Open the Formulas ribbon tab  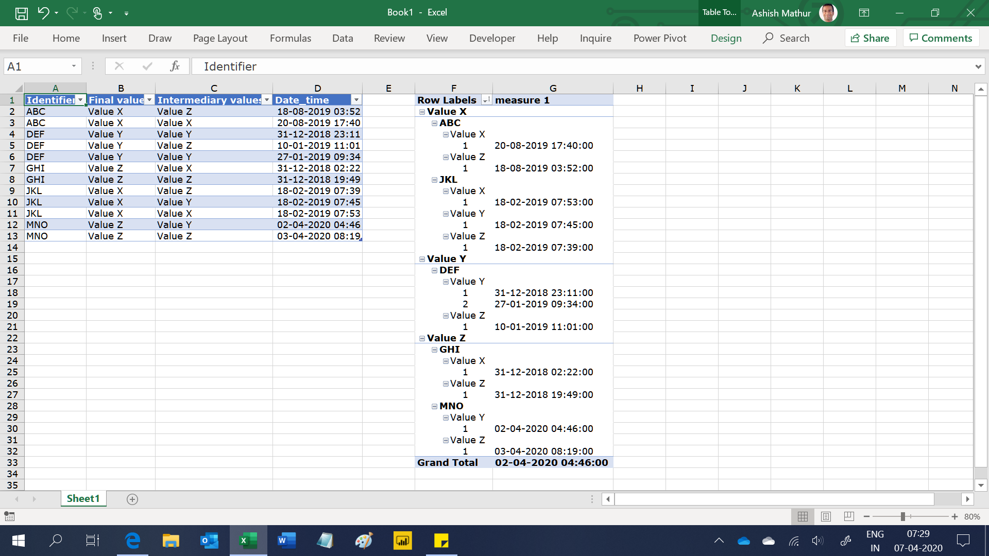(x=290, y=38)
